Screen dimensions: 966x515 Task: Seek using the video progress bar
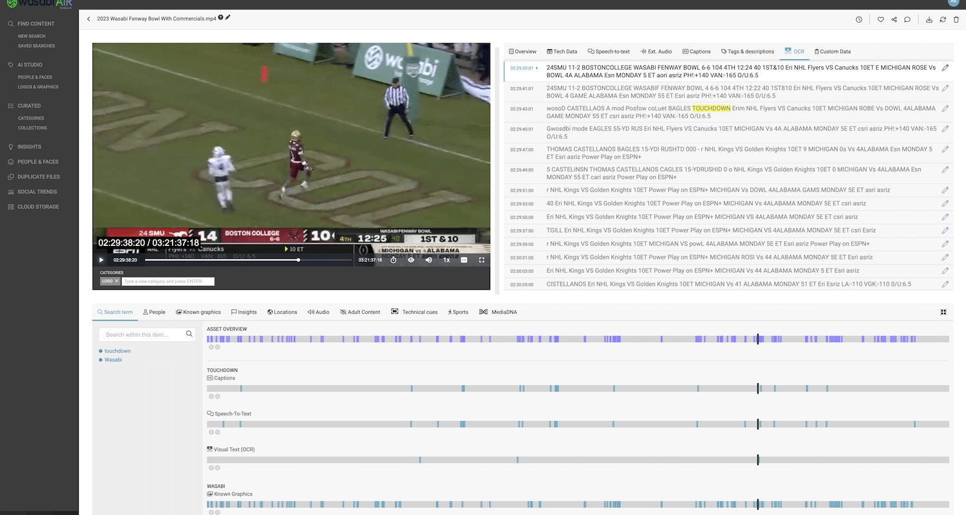coord(248,260)
